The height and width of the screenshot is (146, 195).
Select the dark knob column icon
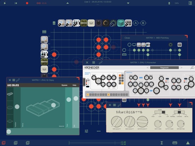point(99,23)
